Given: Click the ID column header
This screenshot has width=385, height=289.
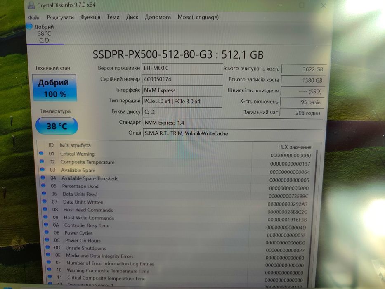Looking at the screenshot, I should (51, 145).
